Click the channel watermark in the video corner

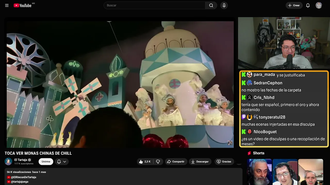click(x=230, y=143)
